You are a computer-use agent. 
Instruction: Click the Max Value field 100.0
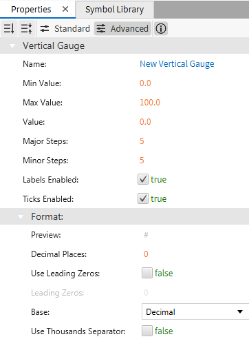(150, 103)
